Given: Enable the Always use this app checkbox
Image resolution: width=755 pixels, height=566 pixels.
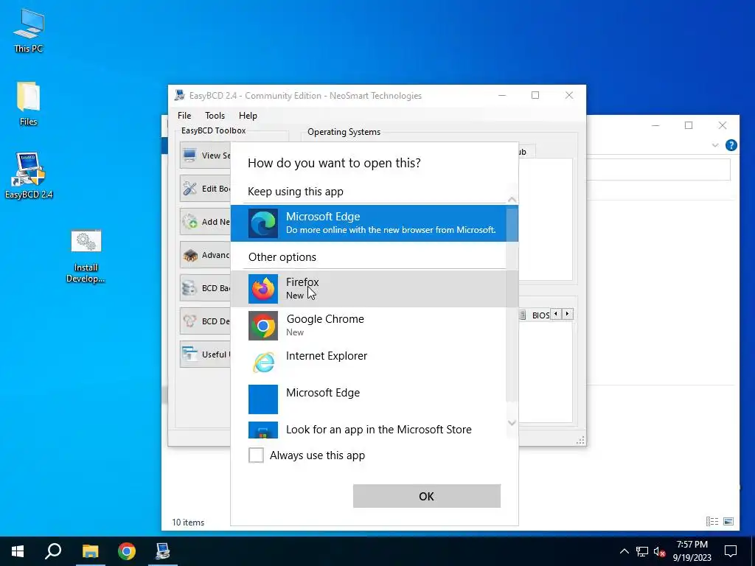Looking at the screenshot, I should click(256, 455).
